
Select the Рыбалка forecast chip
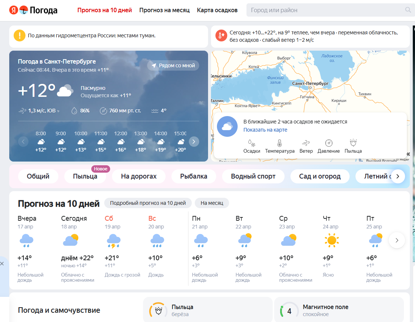point(194,176)
